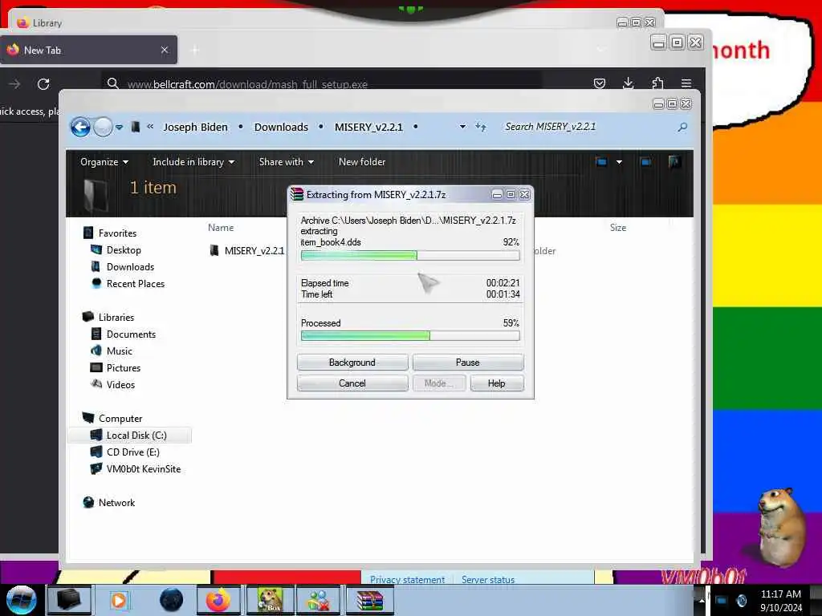
Task: Select Network in the navigation pane
Action: point(116,503)
